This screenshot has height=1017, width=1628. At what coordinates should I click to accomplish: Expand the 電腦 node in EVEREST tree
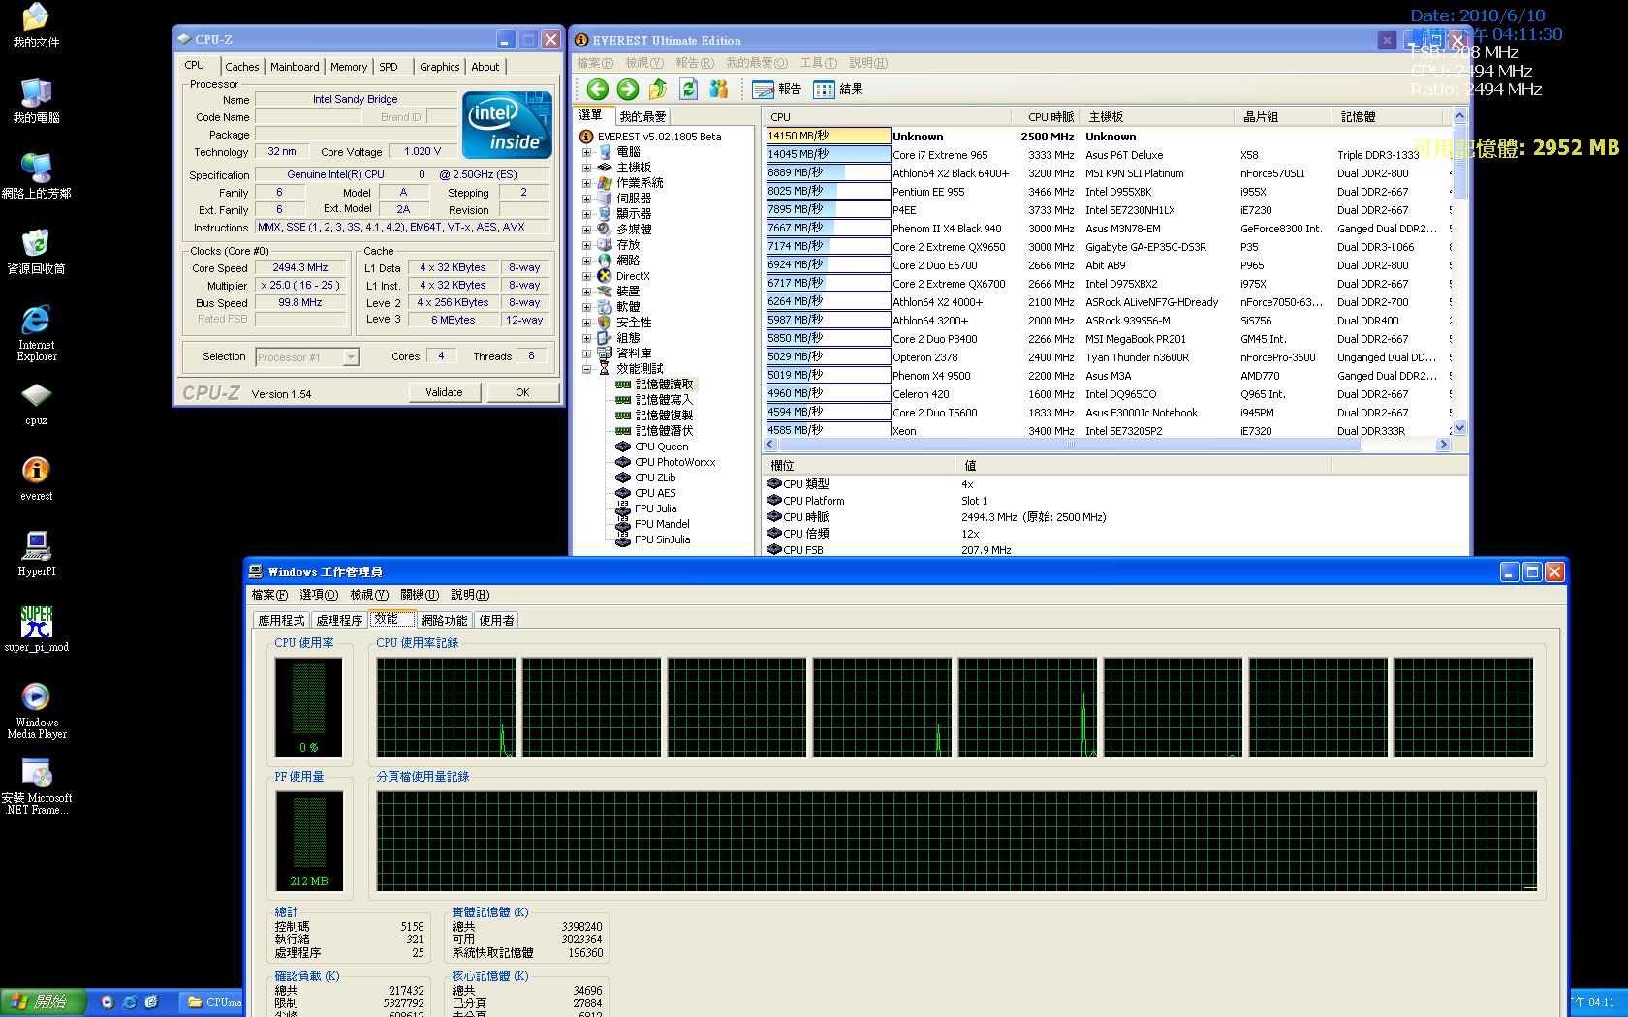[x=586, y=151]
